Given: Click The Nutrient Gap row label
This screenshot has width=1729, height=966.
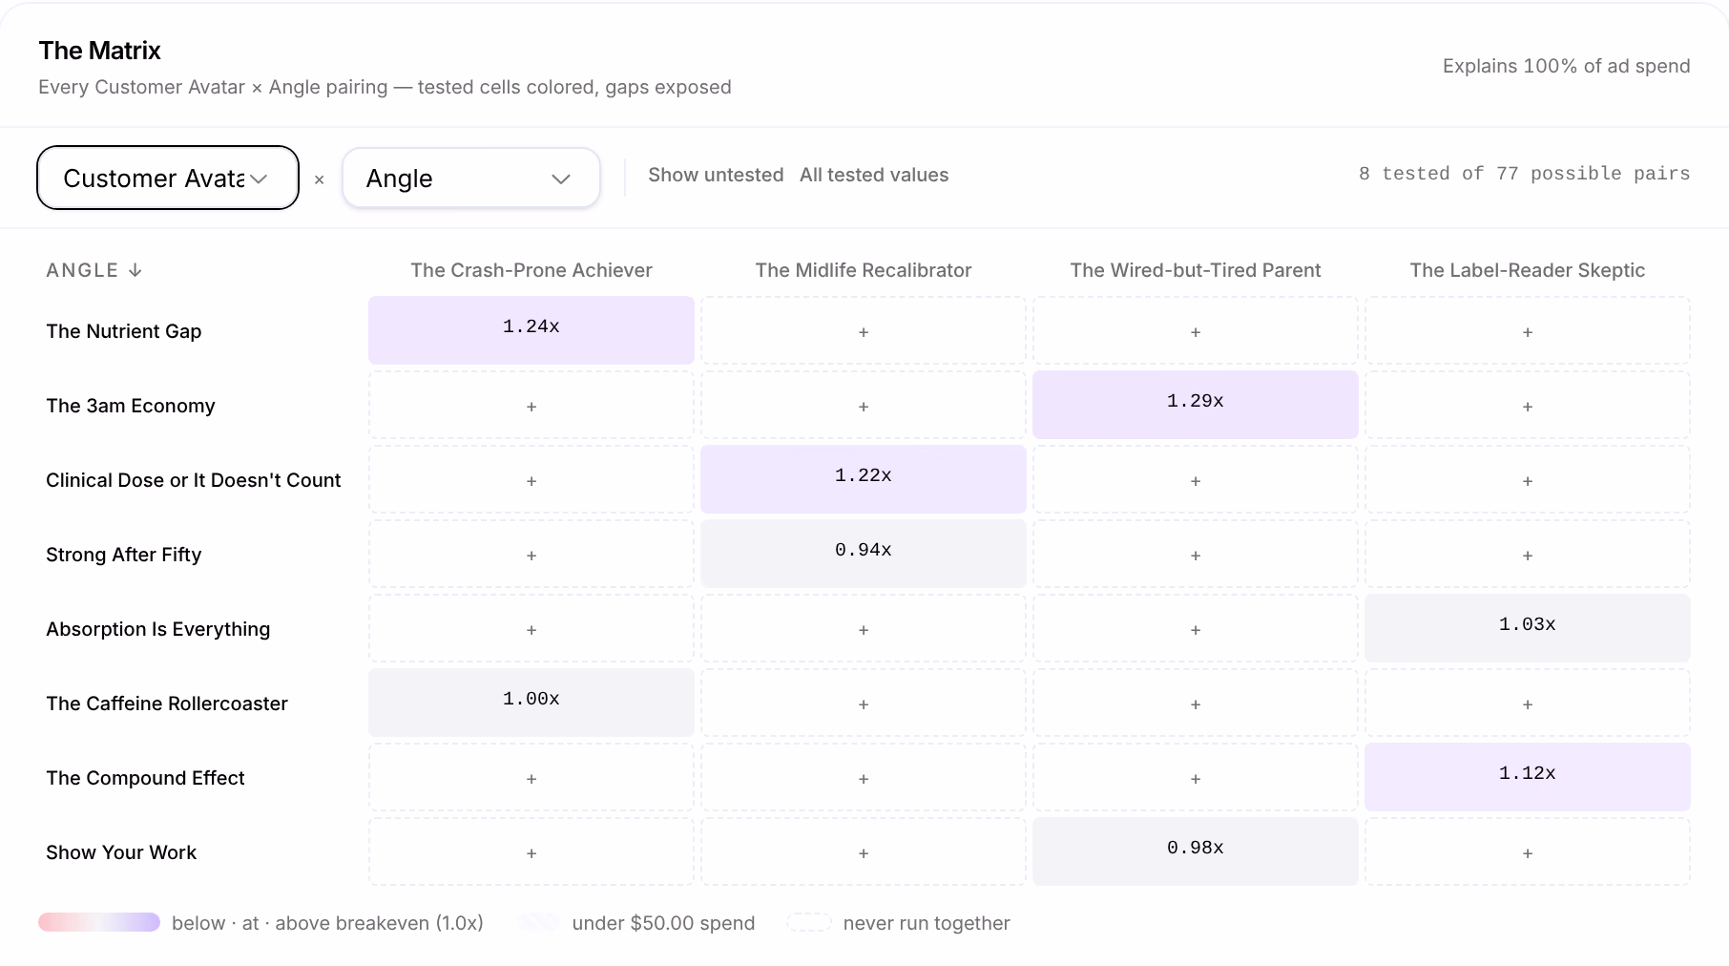Looking at the screenshot, I should point(124,331).
